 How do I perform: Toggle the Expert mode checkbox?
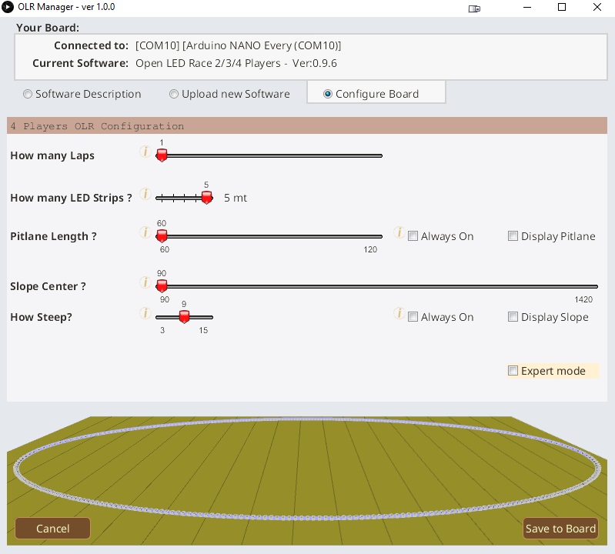coord(513,371)
